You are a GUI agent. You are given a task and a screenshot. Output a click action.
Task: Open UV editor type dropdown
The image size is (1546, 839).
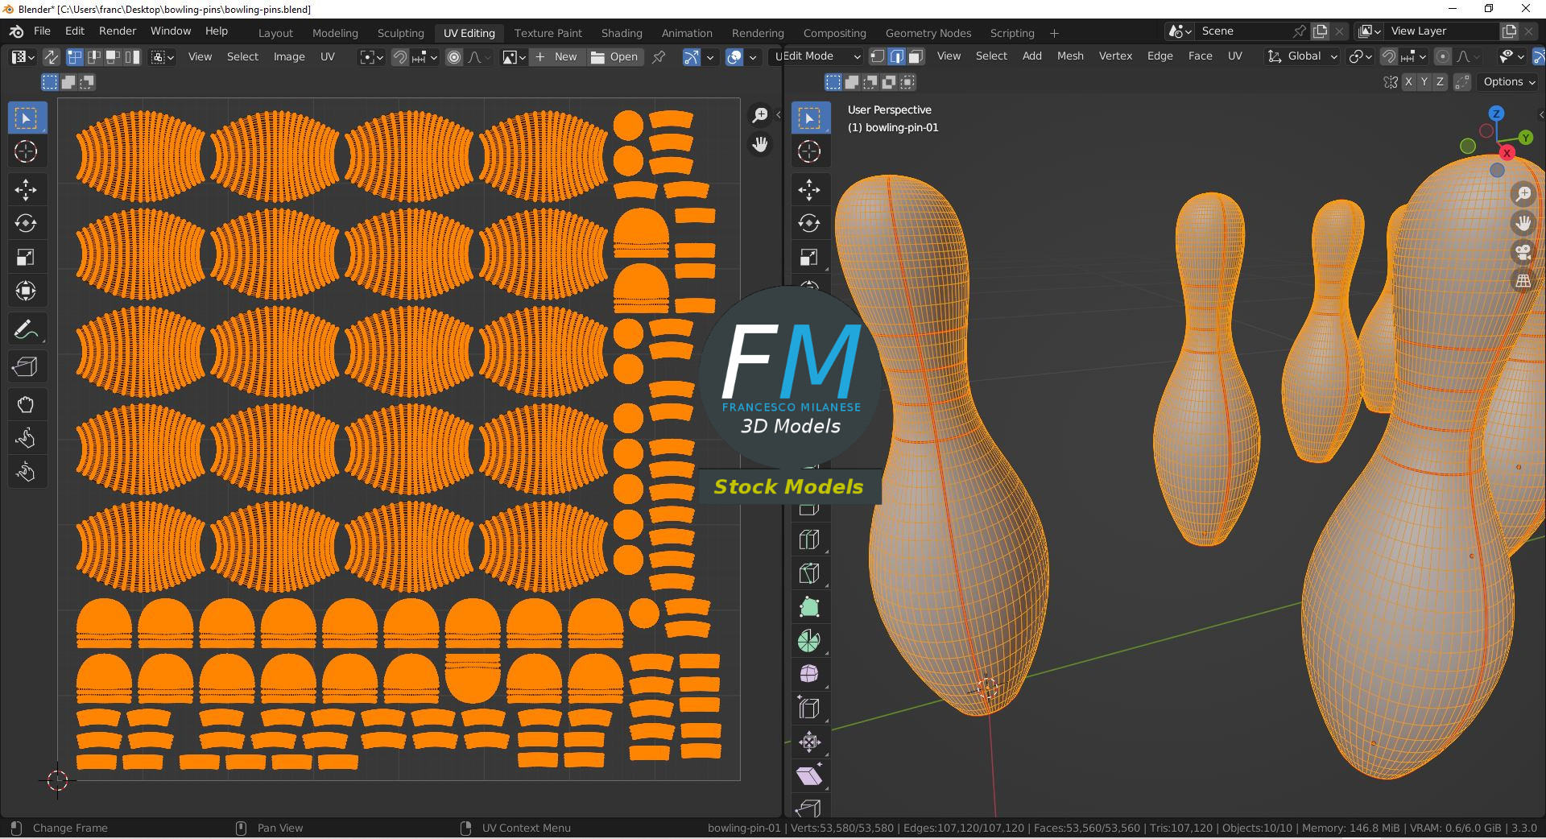click(22, 56)
